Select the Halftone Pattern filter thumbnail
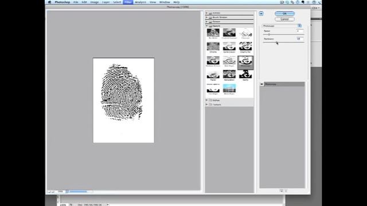This screenshot has height=206, width=367. pyautogui.click(x=213, y=60)
